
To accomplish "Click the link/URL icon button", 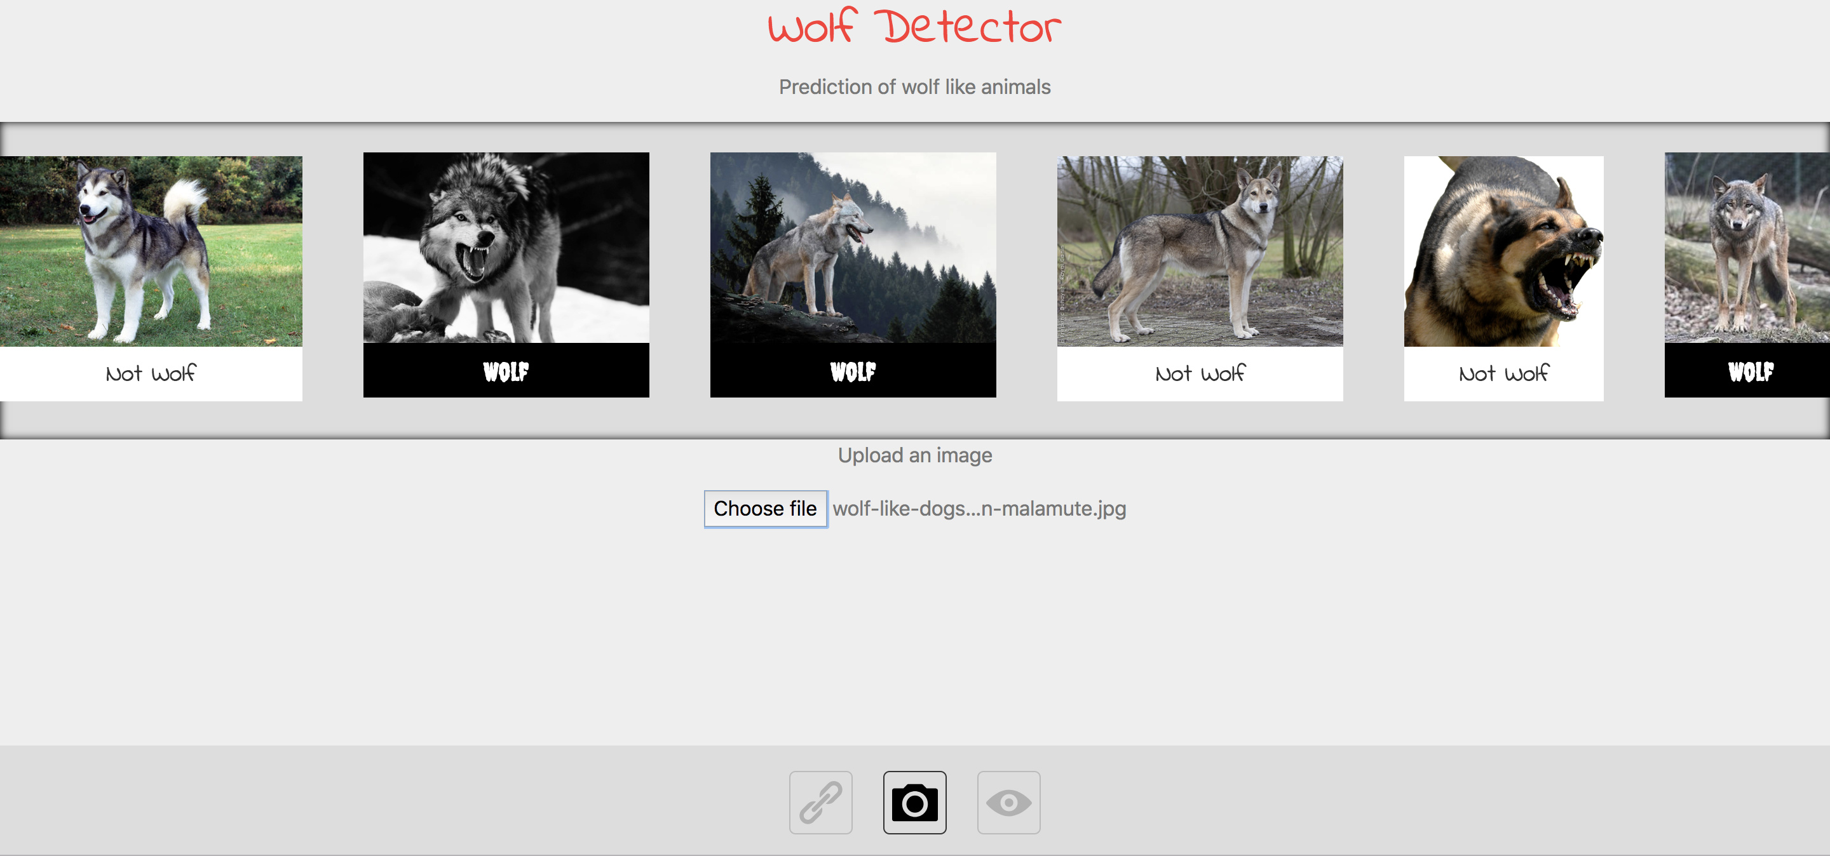I will [820, 803].
